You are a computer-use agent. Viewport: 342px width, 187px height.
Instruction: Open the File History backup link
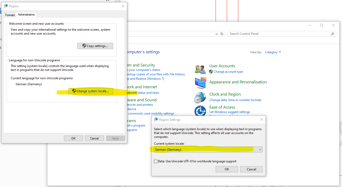pos(156,74)
